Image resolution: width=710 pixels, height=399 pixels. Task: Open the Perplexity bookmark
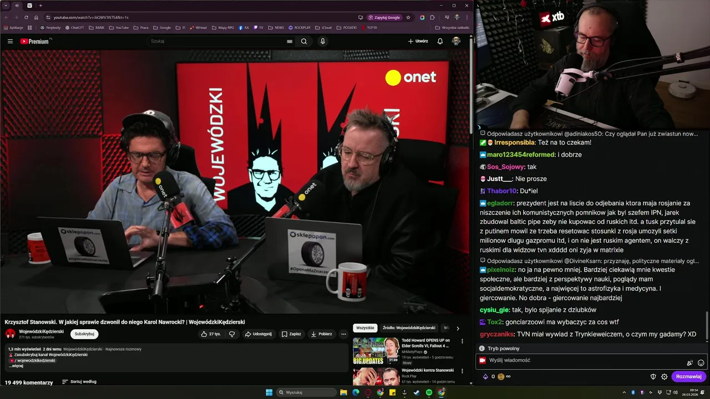(50, 28)
